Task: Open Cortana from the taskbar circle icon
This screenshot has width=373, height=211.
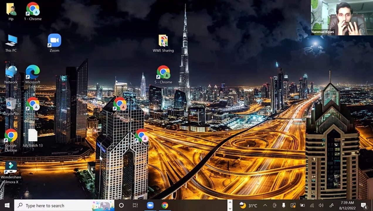Action: tap(121, 205)
